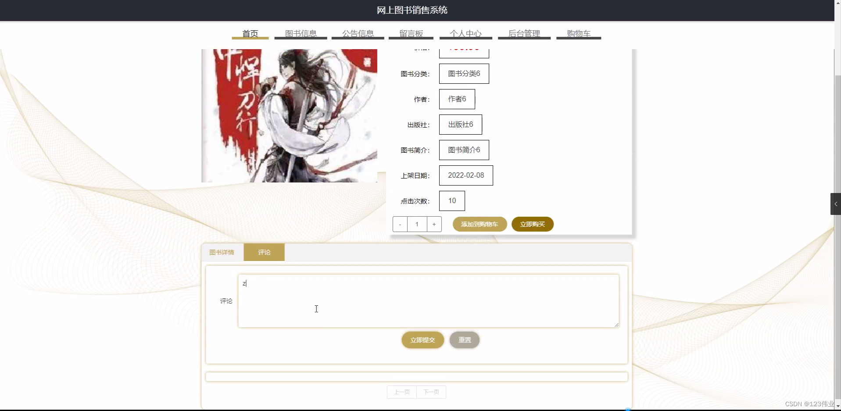The image size is (841, 411).
Task: Open 公告信息 announcements page
Action: pyautogui.click(x=358, y=33)
